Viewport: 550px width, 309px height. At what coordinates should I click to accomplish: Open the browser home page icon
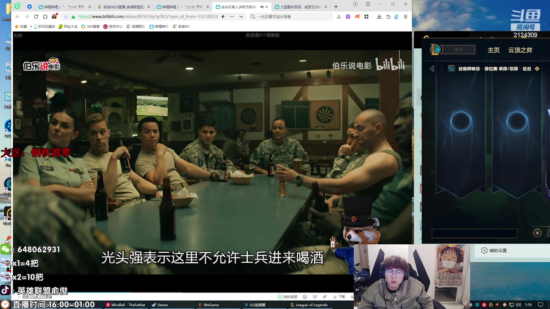click(x=45, y=17)
